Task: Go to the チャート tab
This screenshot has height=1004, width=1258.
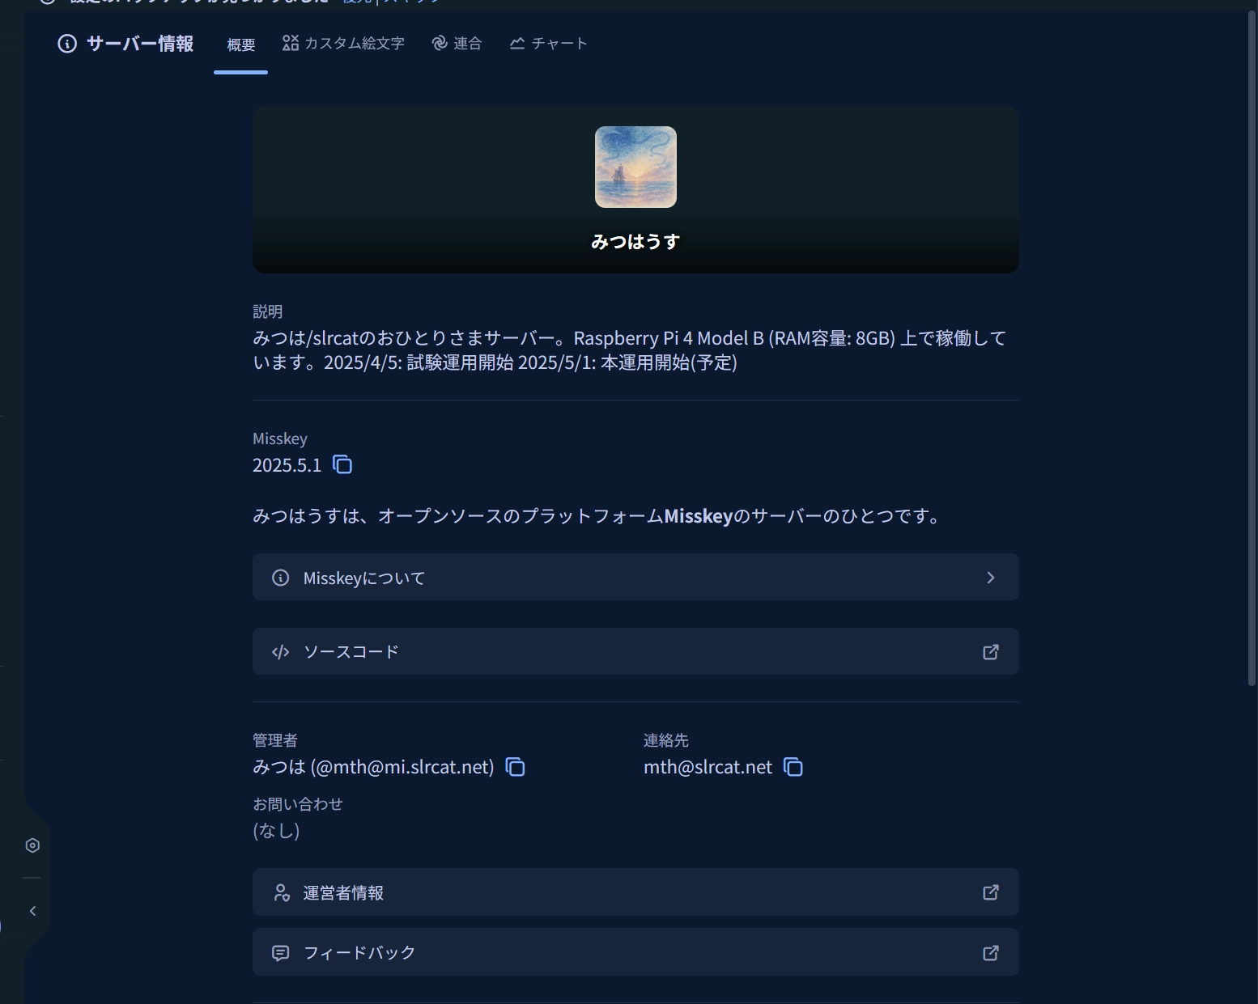Action: 548,44
